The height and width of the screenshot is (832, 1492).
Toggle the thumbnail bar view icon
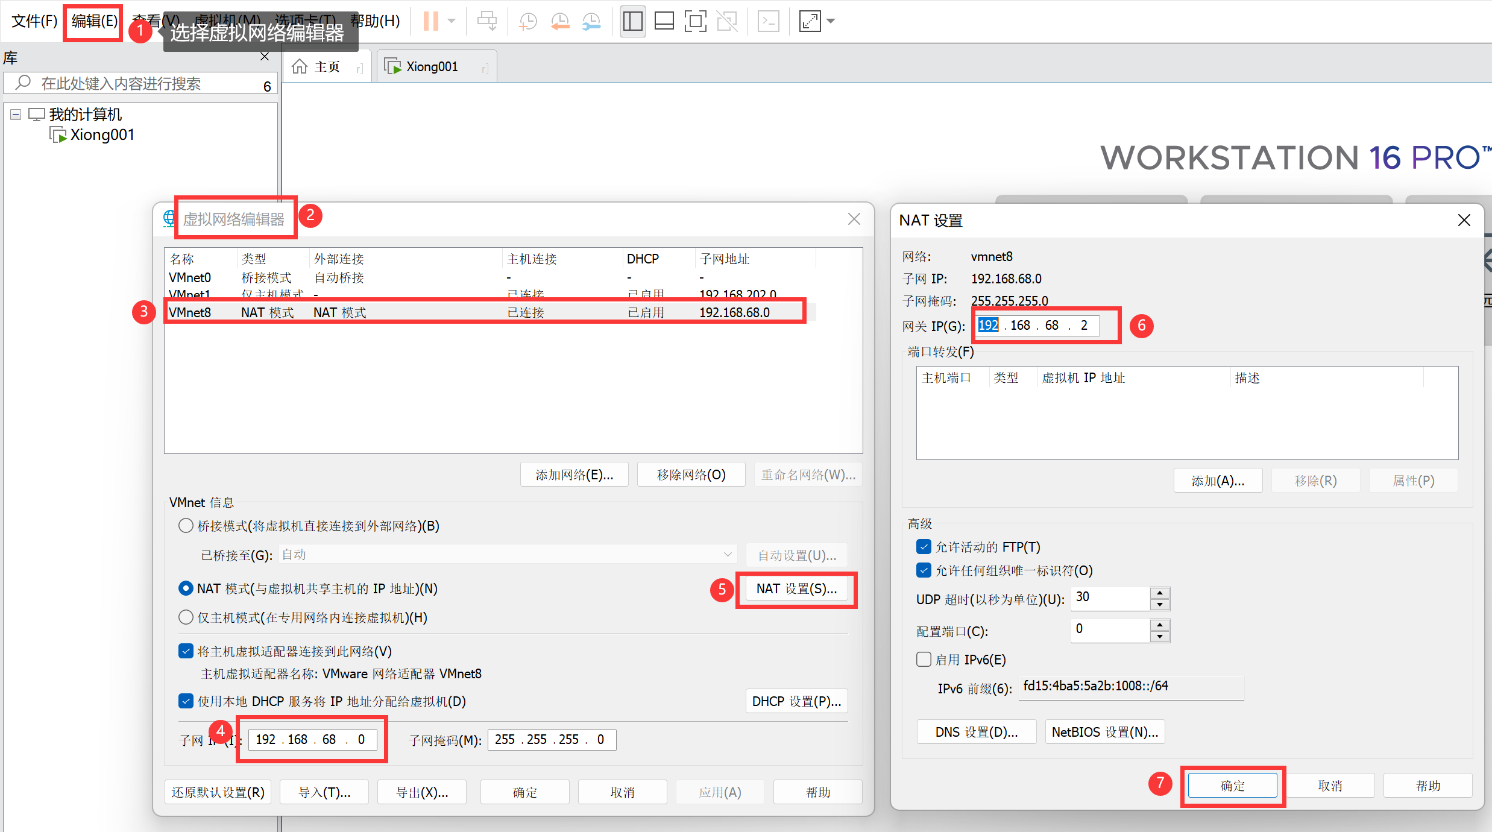click(664, 21)
